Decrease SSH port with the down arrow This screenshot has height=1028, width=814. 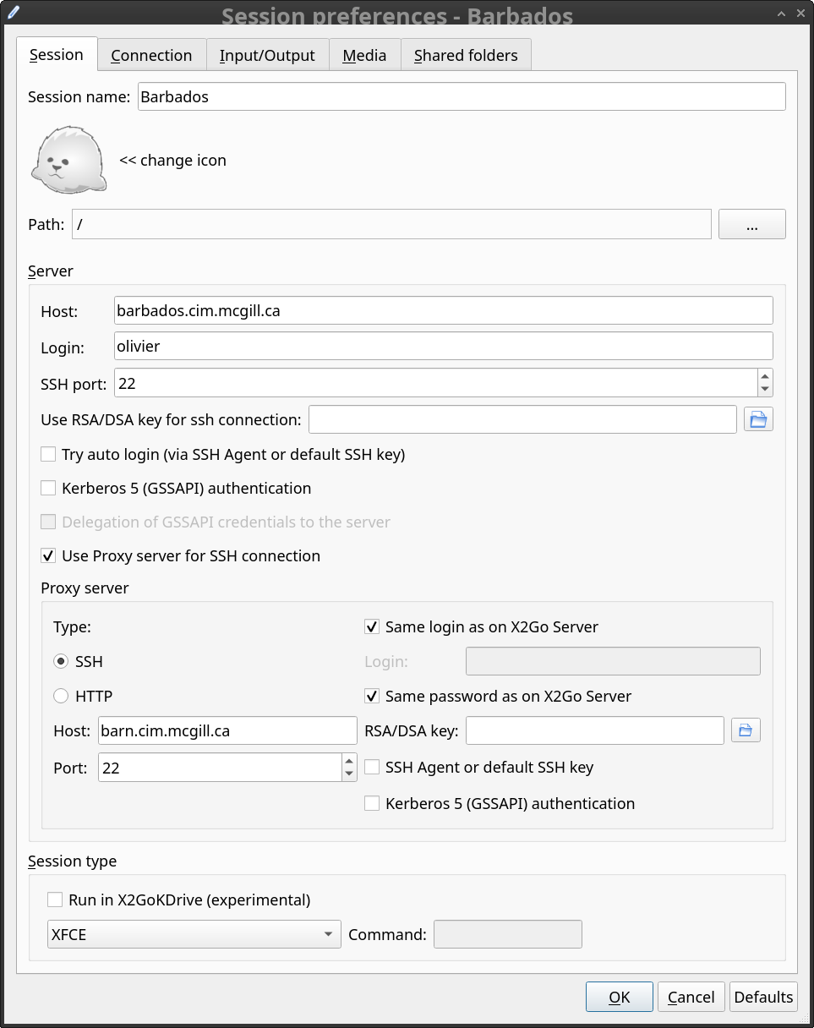click(x=765, y=390)
